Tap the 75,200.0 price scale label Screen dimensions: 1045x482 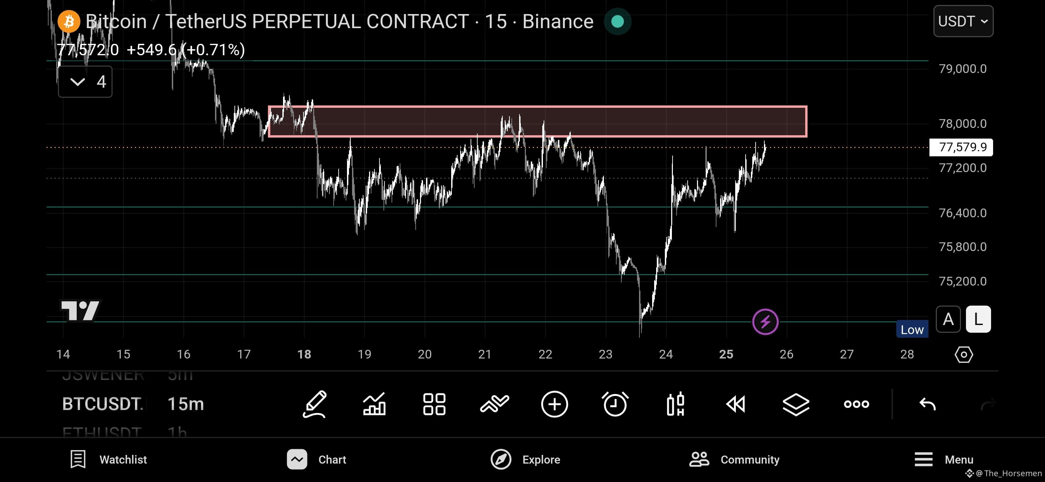(963, 282)
